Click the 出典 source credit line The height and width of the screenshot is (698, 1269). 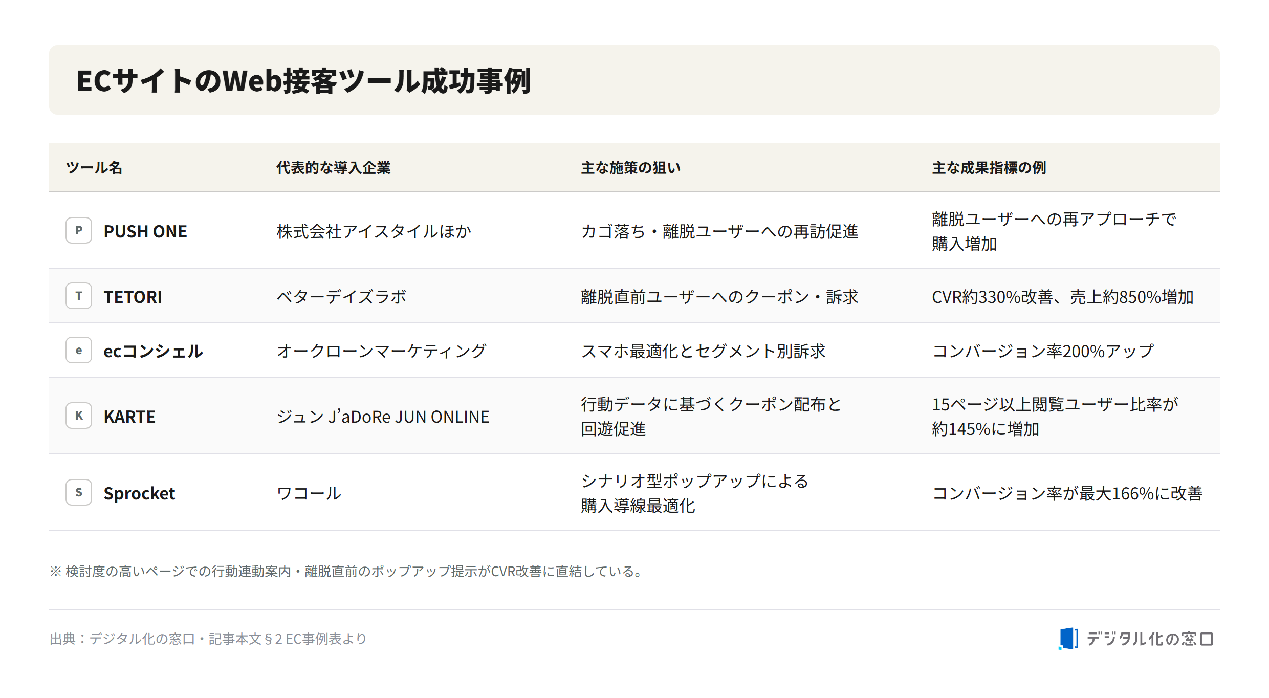coord(208,639)
